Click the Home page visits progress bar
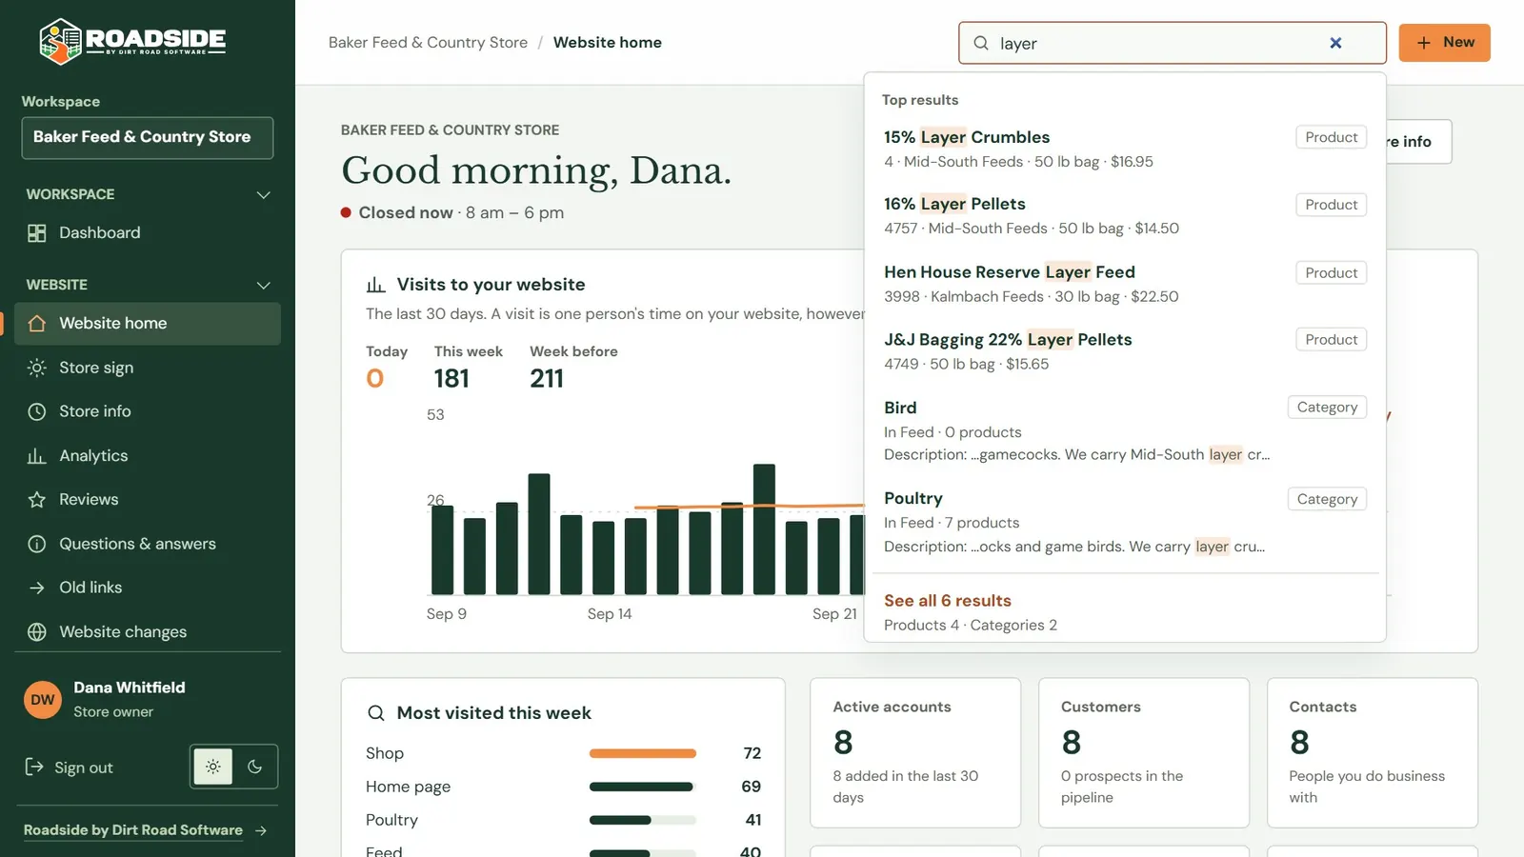Viewport: 1524px width, 857px height. 643,787
